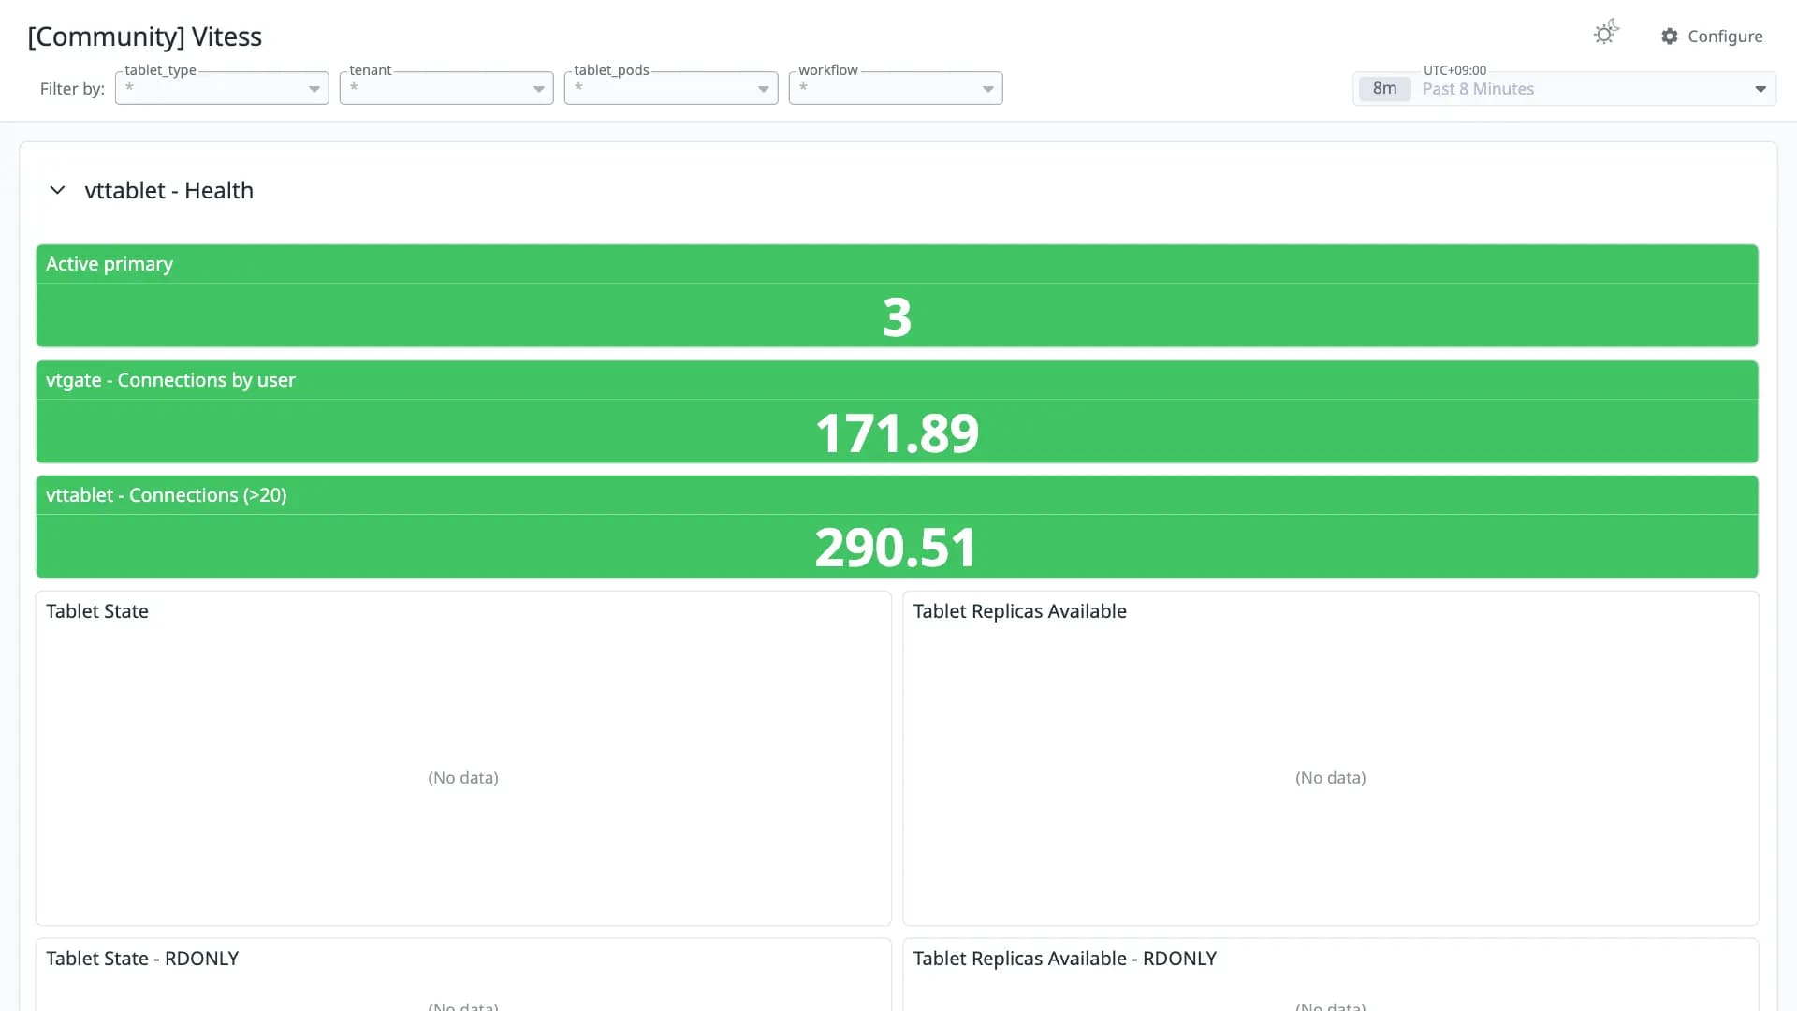Open the tablet_pods filter dropdown

click(671, 88)
